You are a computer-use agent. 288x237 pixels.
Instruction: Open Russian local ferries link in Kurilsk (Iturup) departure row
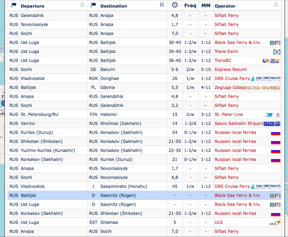tap(235, 132)
